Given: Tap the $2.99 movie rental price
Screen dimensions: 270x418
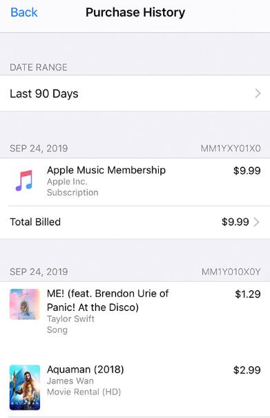Looking at the screenshot, I should click(247, 370).
